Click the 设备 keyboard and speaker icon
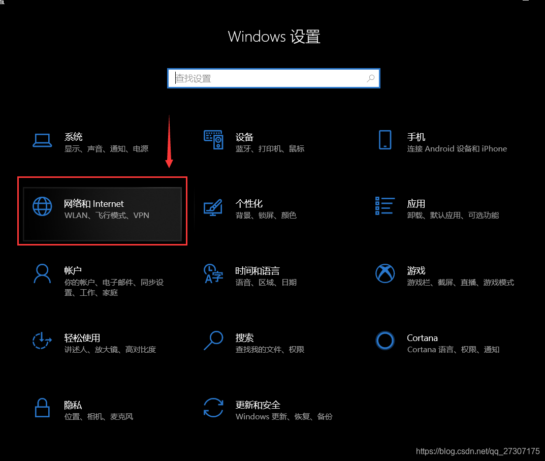Viewport: 545px width, 461px height. pyautogui.click(x=213, y=140)
